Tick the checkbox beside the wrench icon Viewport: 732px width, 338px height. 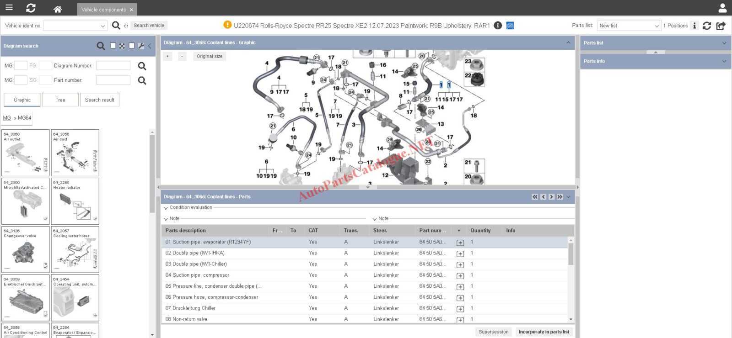click(x=132, y=46)
